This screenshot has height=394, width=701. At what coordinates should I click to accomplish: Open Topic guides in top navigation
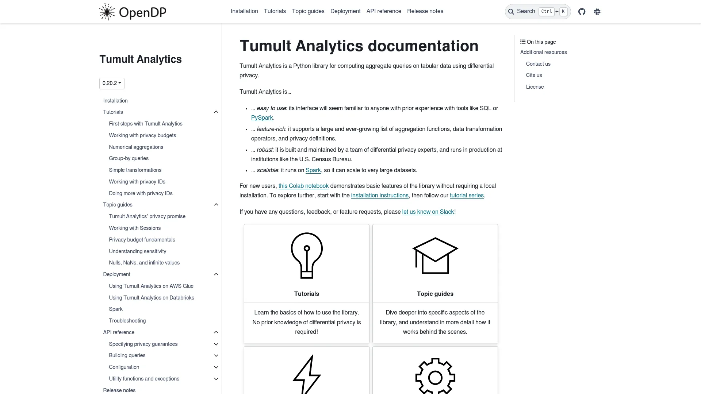(308, 11)
